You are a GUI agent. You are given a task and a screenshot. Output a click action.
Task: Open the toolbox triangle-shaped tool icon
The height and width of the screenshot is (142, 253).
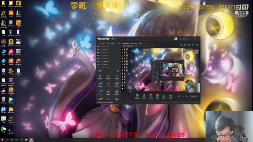tap(117, 99)
